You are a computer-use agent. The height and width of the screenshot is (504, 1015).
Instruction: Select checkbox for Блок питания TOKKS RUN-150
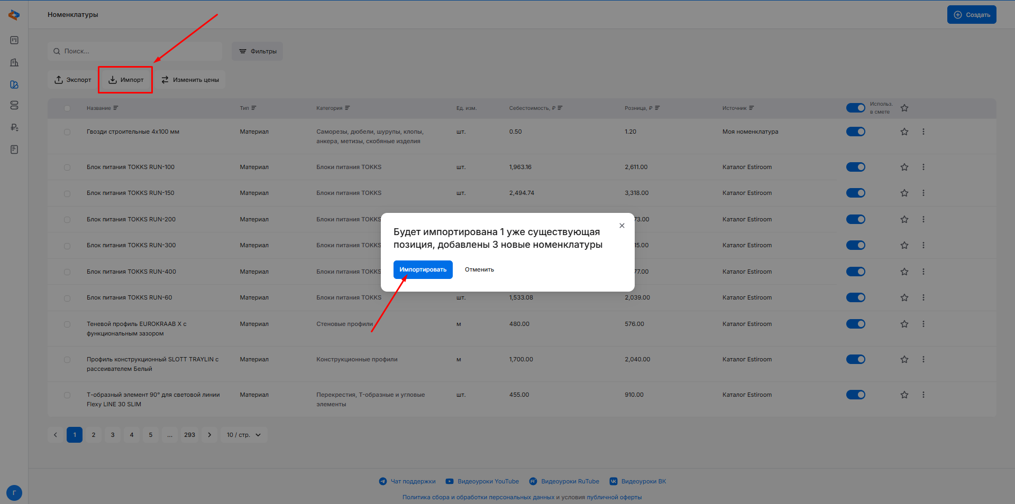pos(67,193)
